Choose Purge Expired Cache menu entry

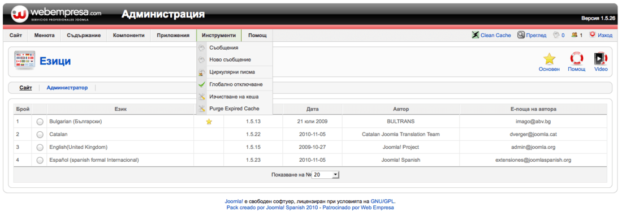[235, 109]
